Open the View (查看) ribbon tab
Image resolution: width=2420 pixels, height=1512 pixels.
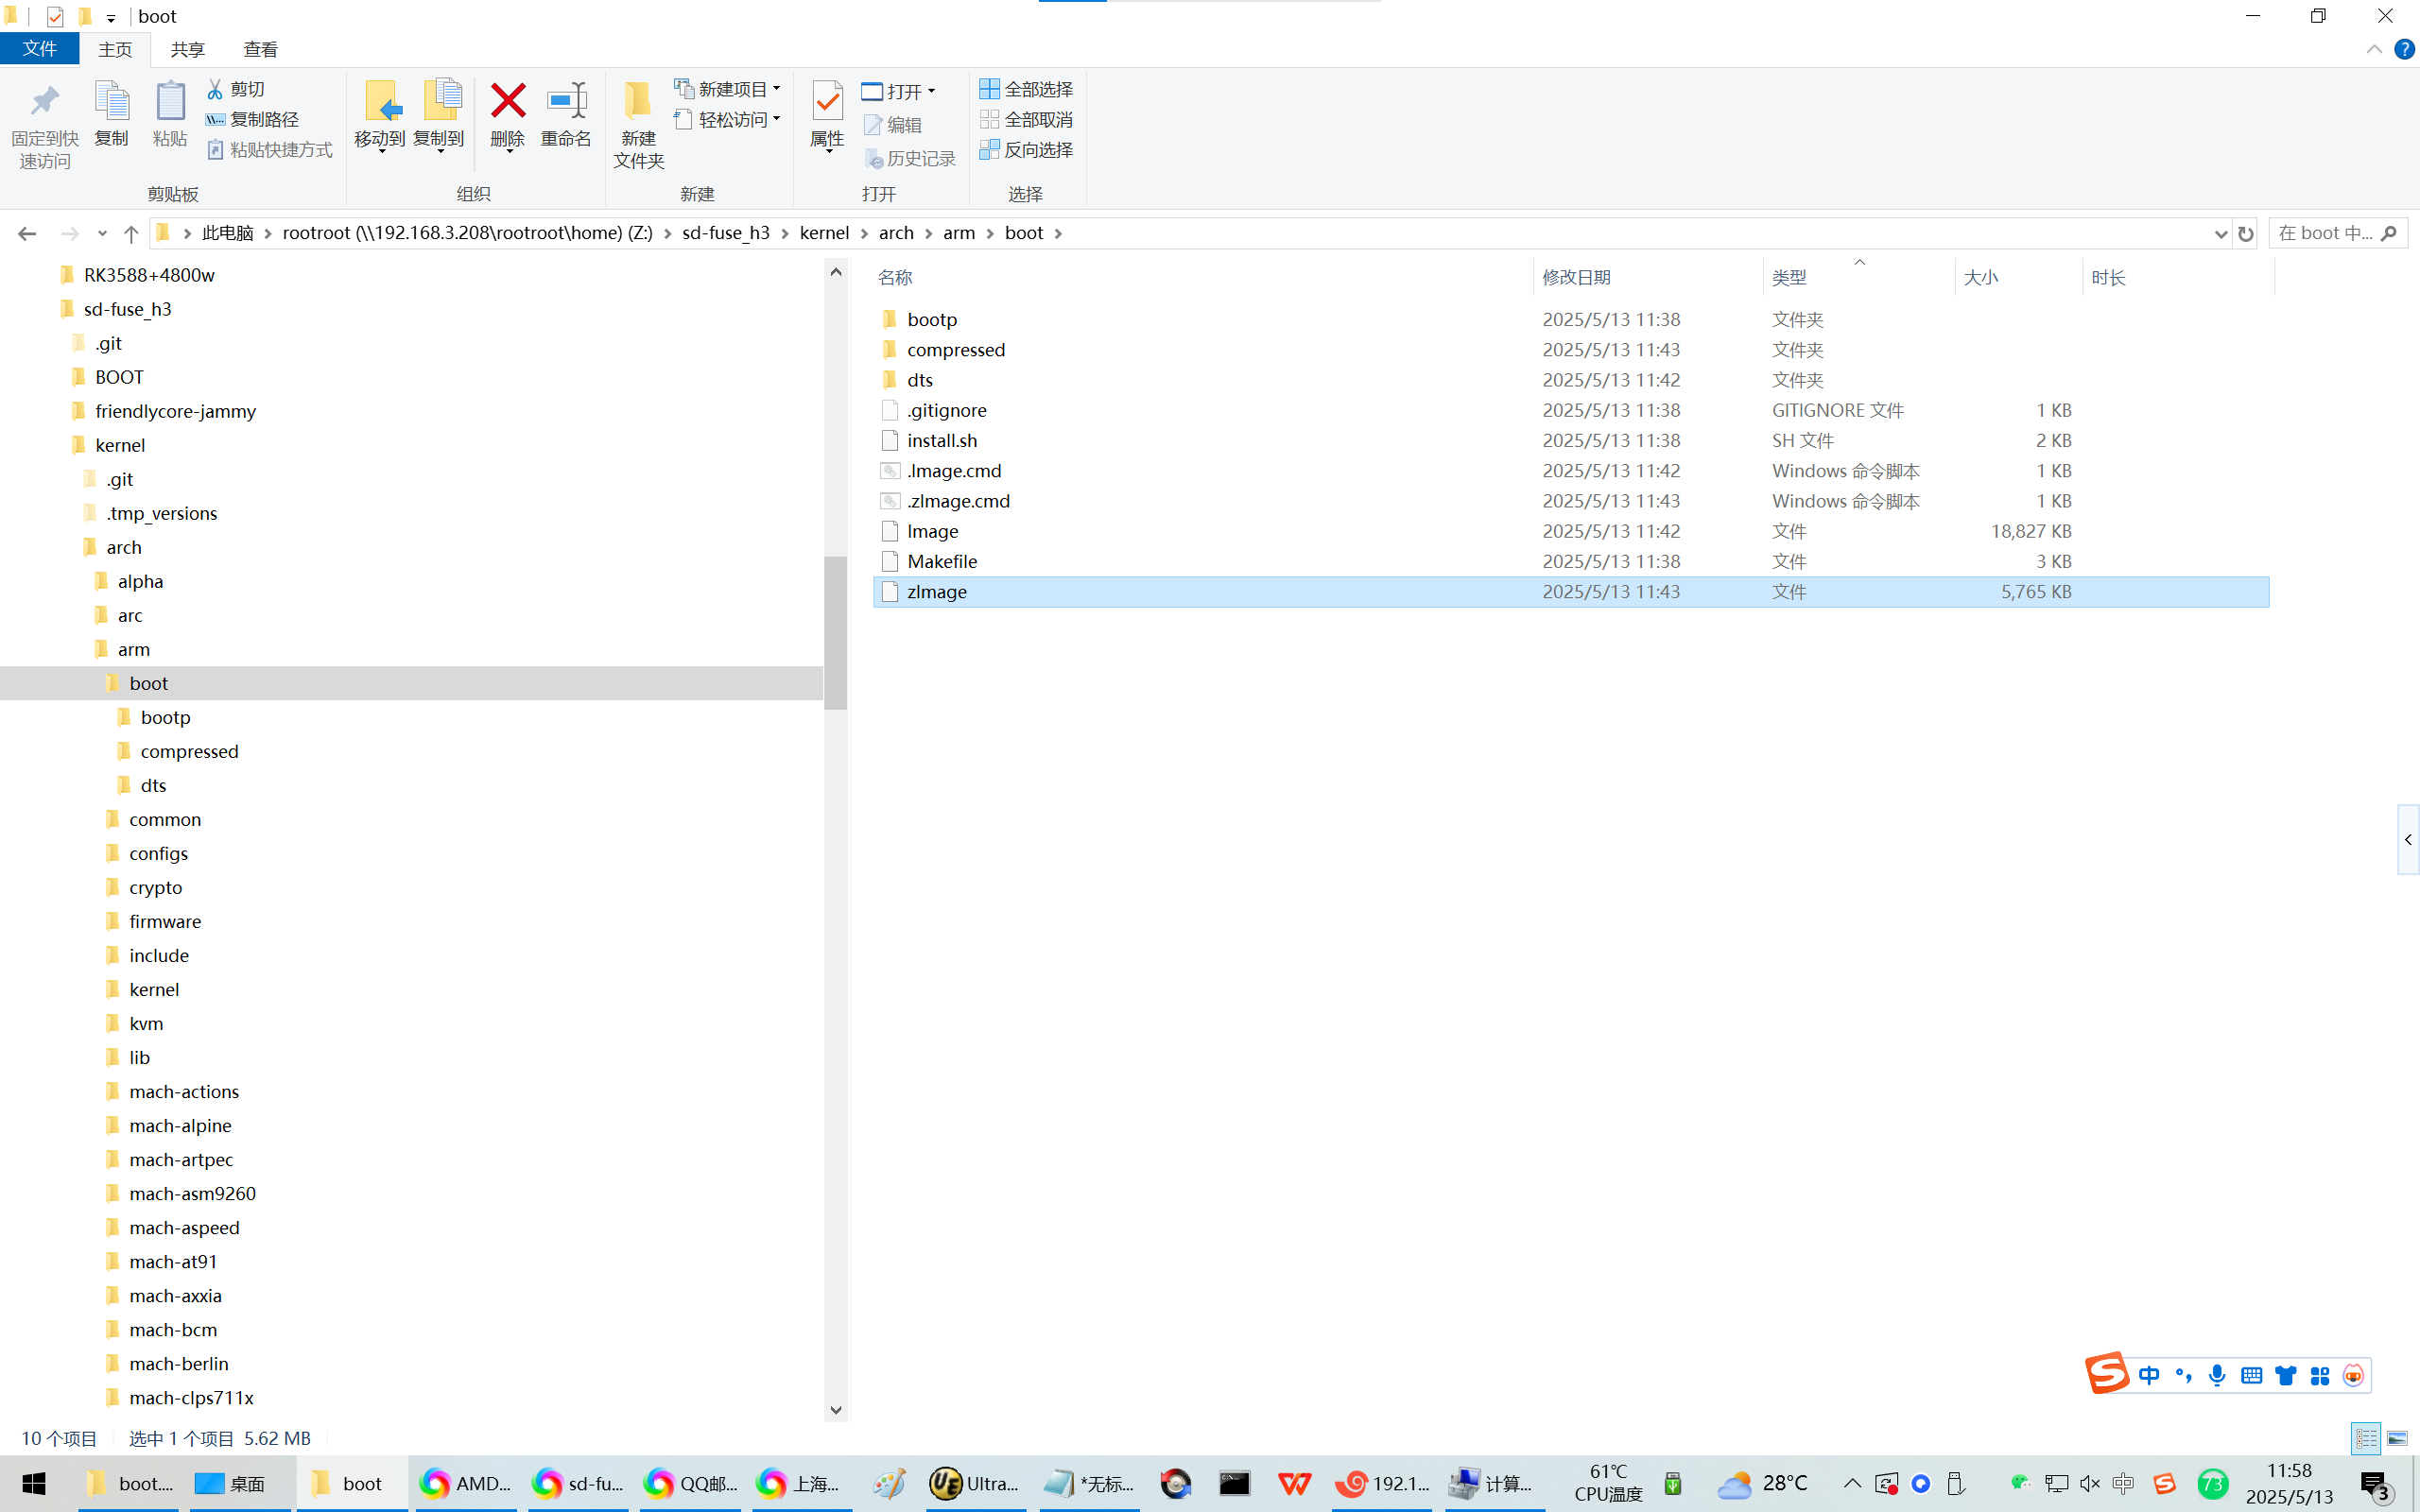click(260, 49)
